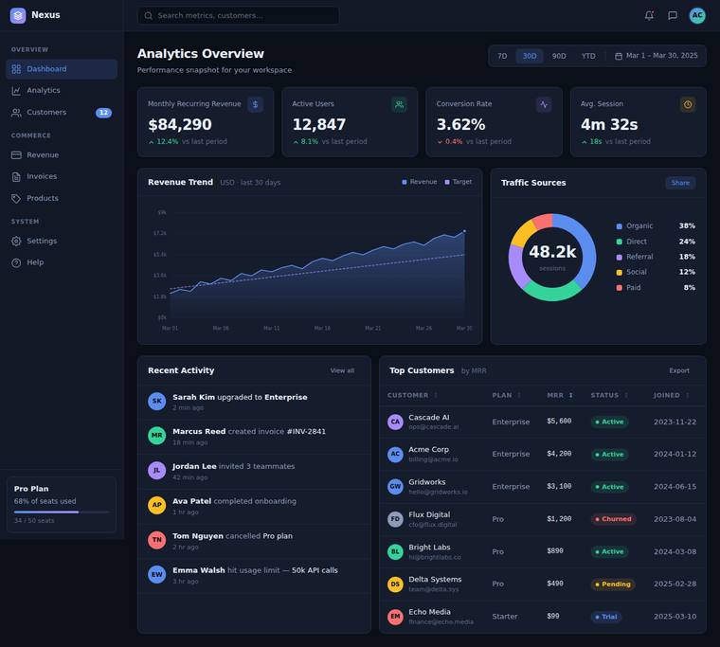
Task: Click Ava Patel's AP avatar
Action: 157,505
